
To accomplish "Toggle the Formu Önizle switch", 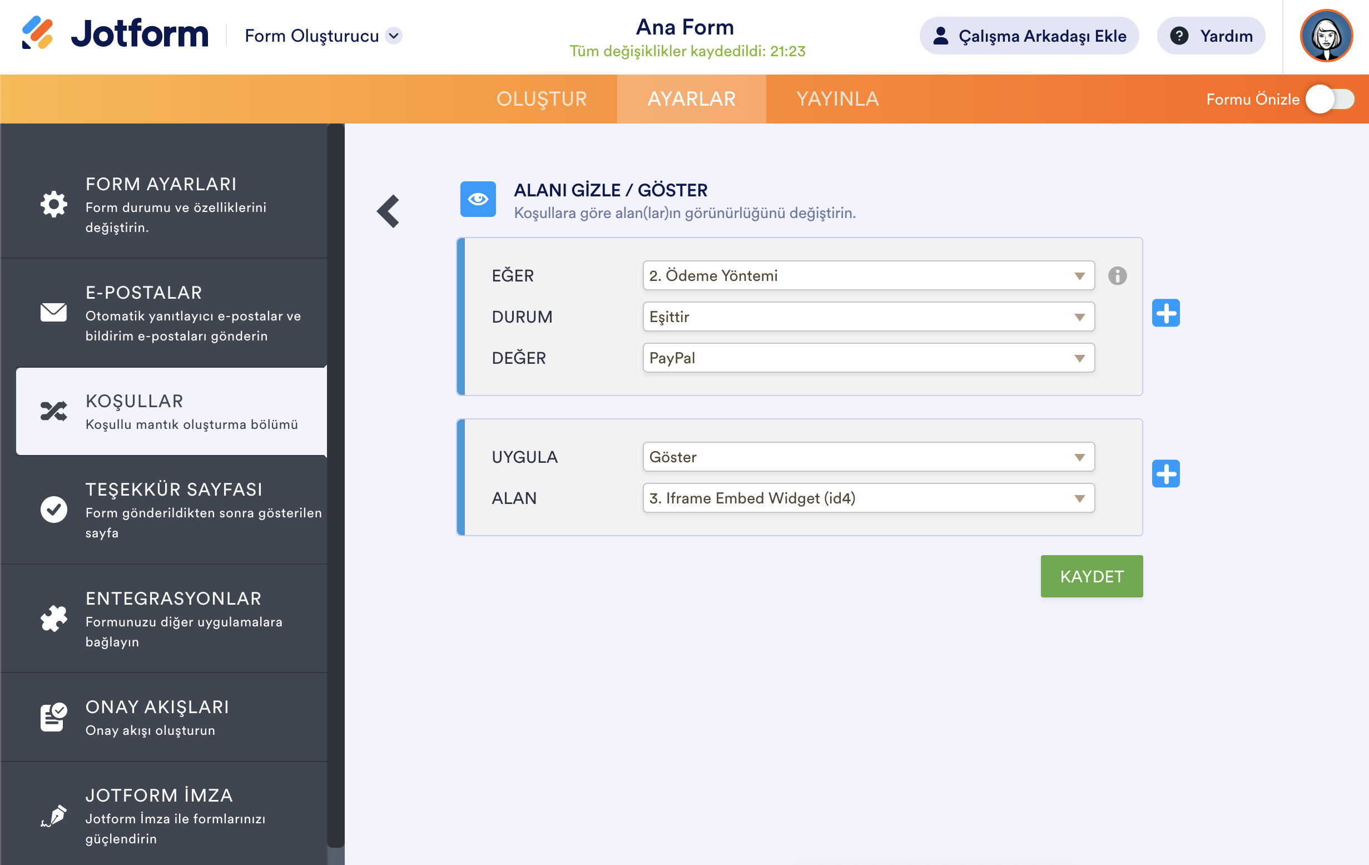I will [1329, 100].
